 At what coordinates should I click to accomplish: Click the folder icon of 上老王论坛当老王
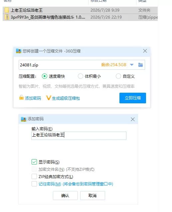[x=7, y=10]
